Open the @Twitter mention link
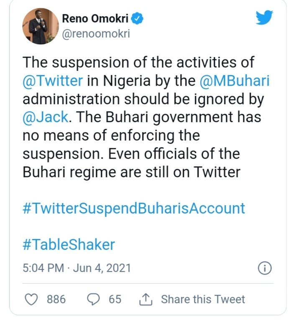 point(53,81)
